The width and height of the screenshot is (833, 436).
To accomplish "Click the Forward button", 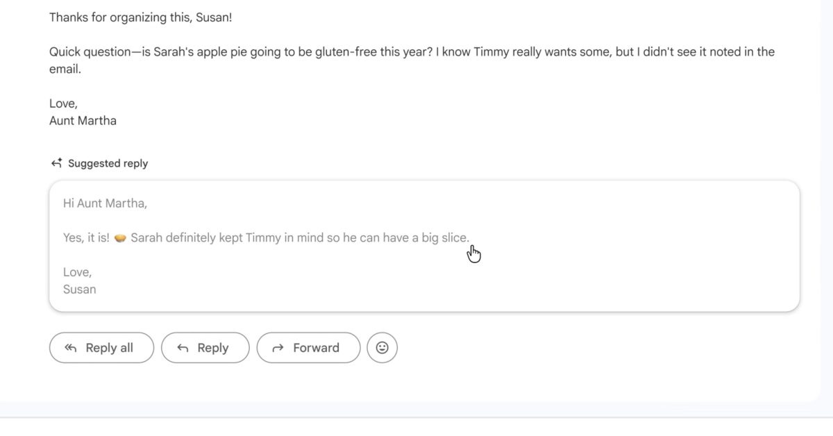I will coord(308,348).
